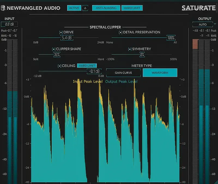
Task: Click the Drive link bracket icon
Action: [61, 32]
